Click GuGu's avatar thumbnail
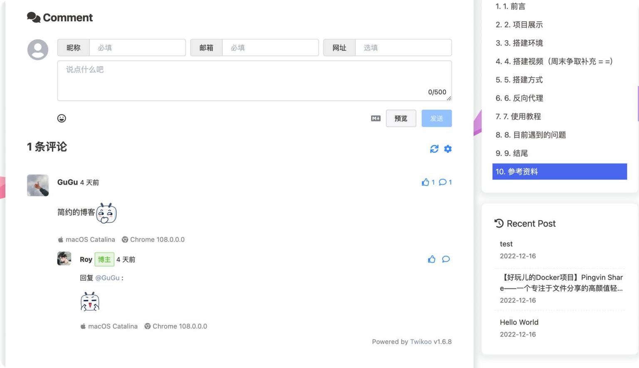Viewport: 639px width, 368px height. click(x=38, y=185)
